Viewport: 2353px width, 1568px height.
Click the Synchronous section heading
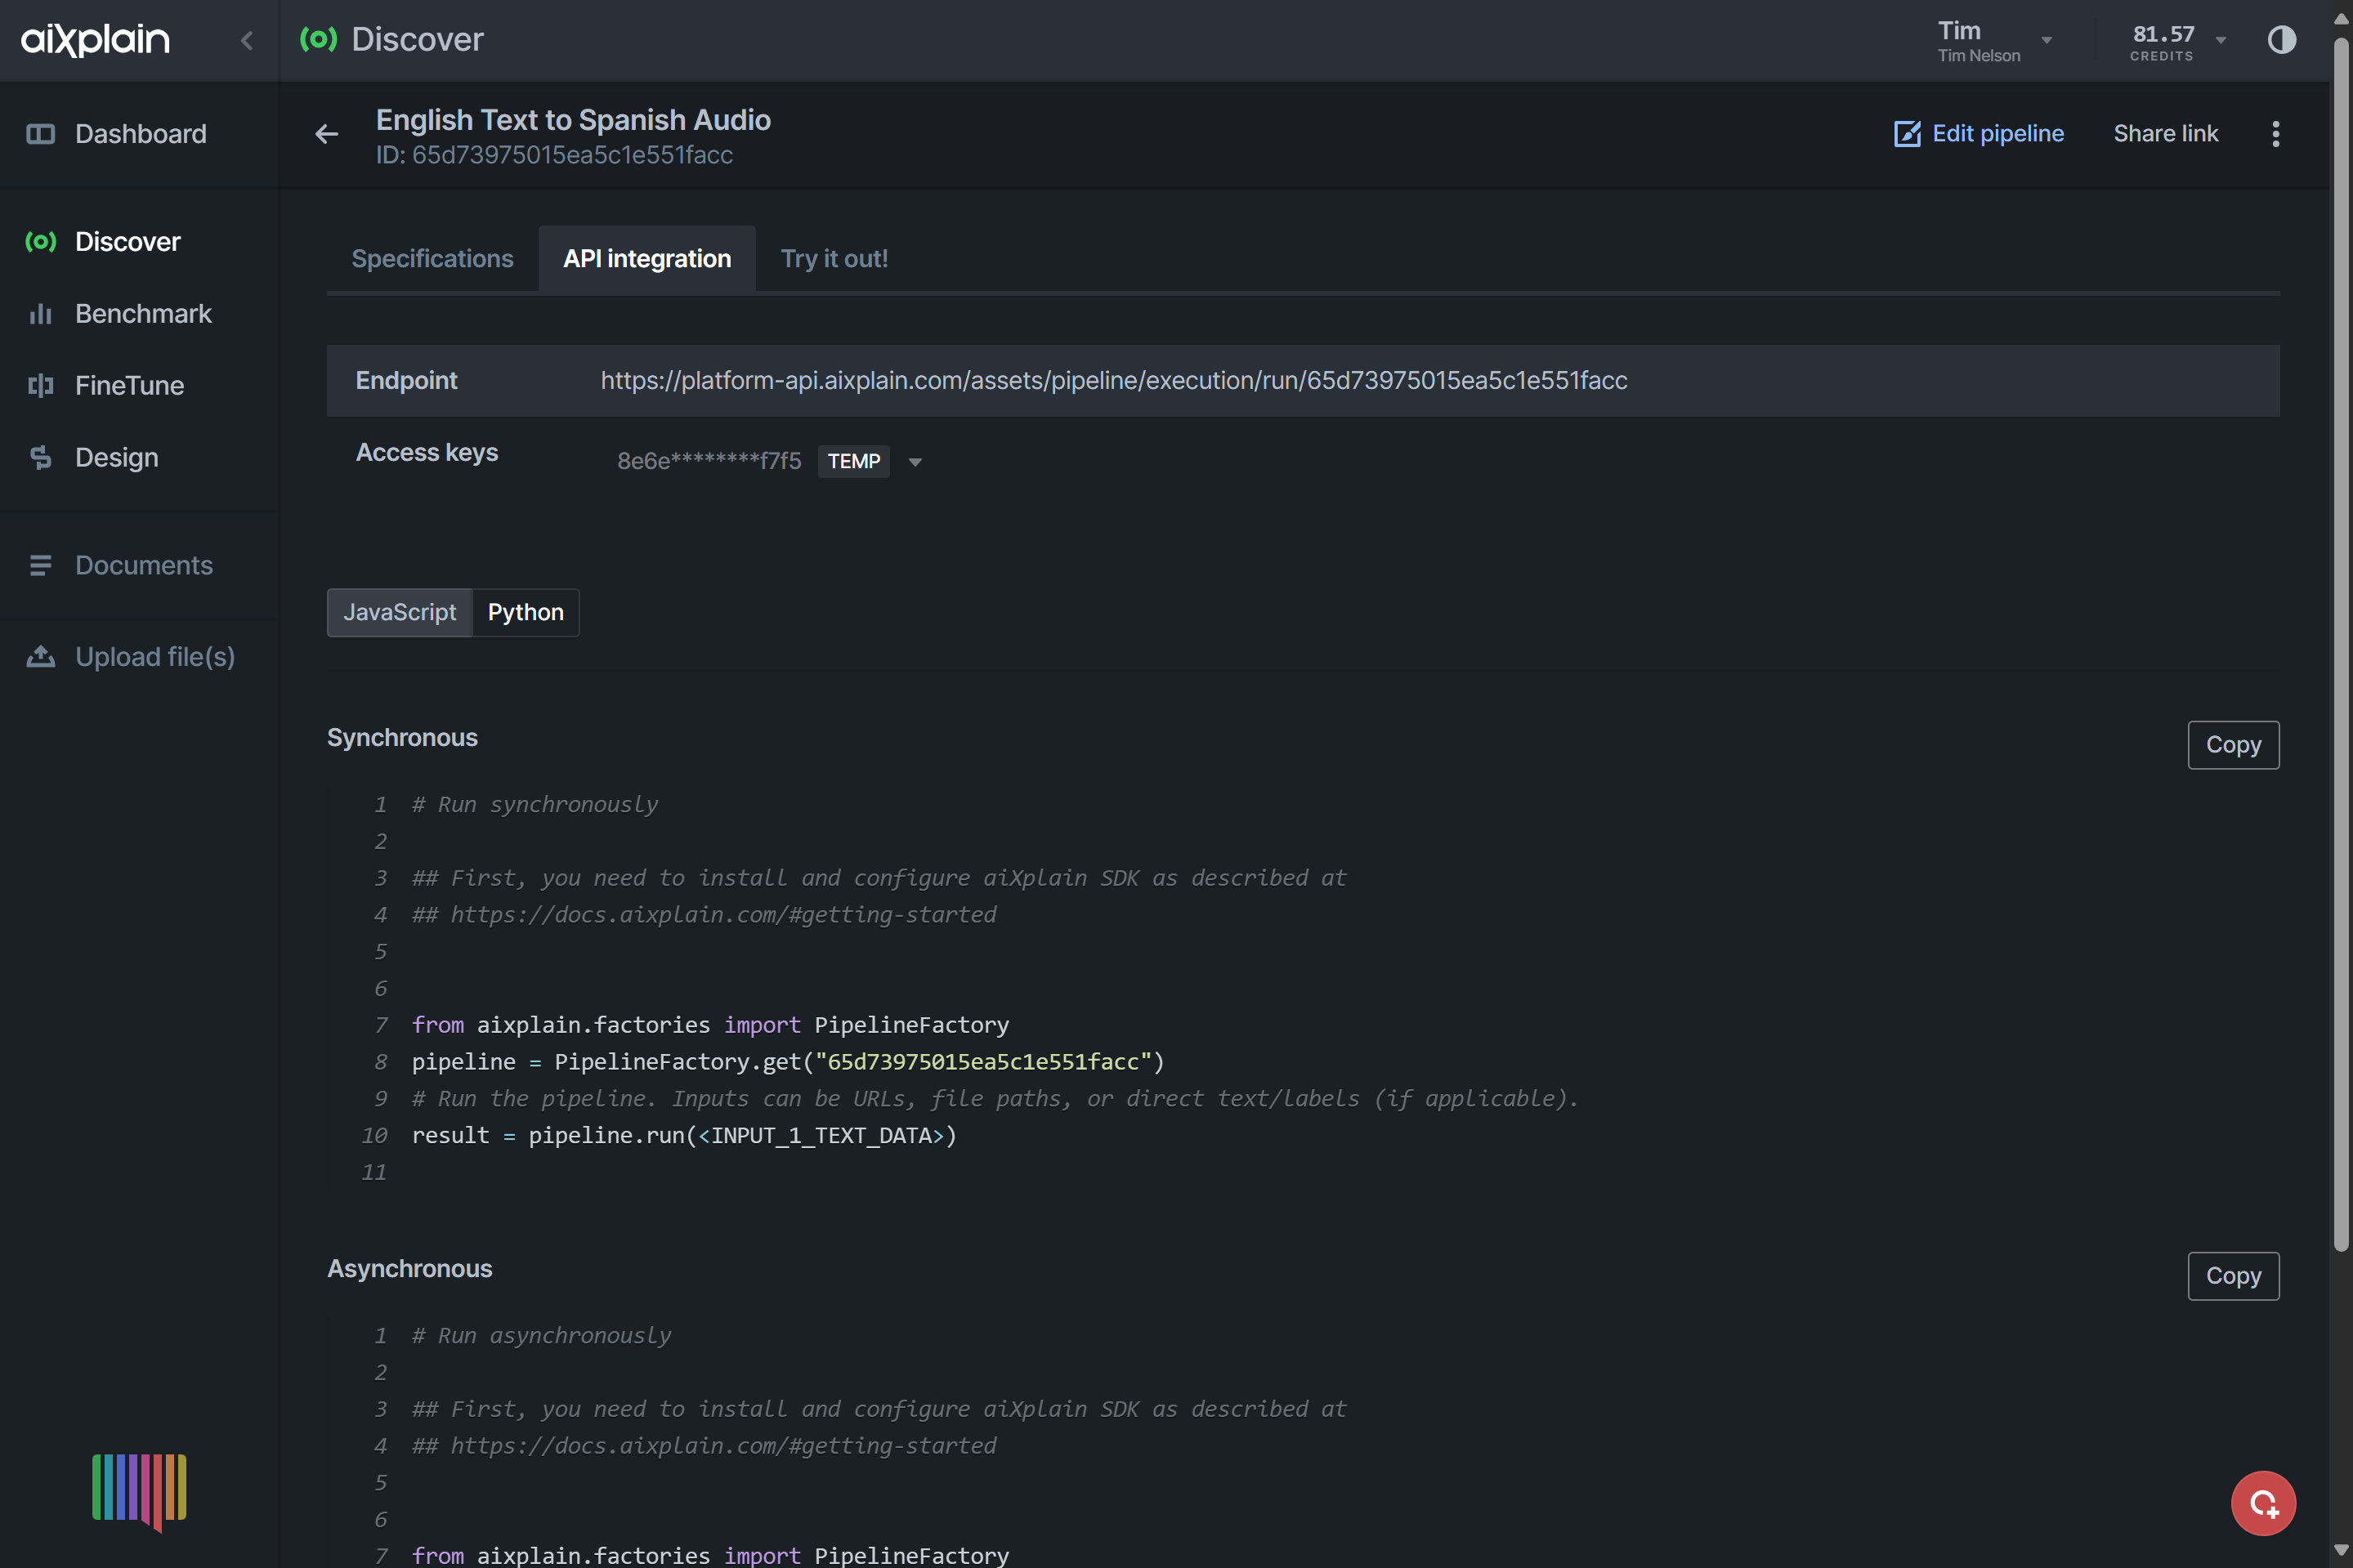coord(402,738)
